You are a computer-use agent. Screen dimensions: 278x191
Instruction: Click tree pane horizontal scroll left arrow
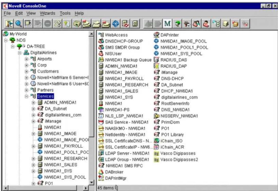click(x=6, y=188)
